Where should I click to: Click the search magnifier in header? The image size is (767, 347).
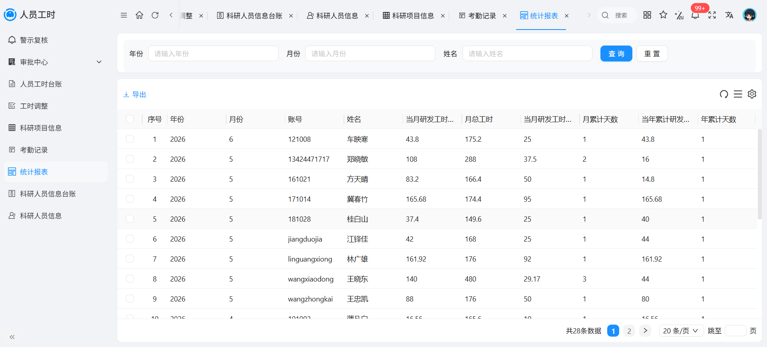[605, 15]
